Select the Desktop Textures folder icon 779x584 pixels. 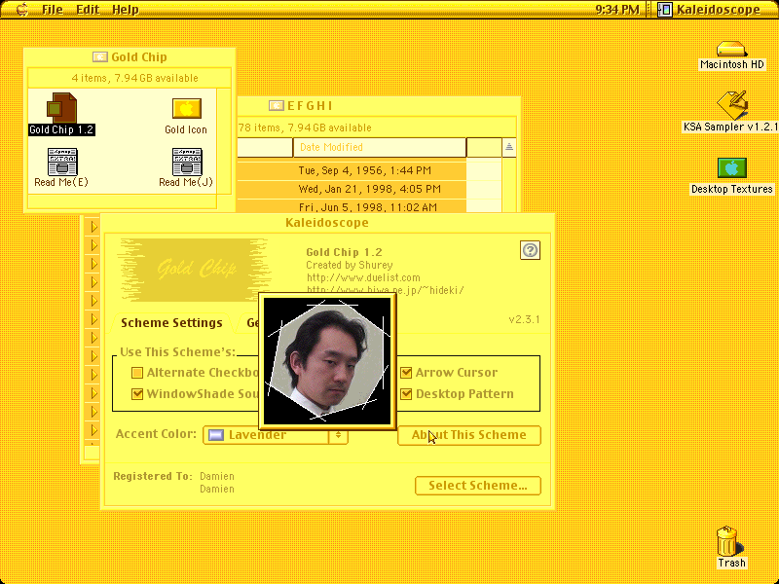click(x=732, y=167)
